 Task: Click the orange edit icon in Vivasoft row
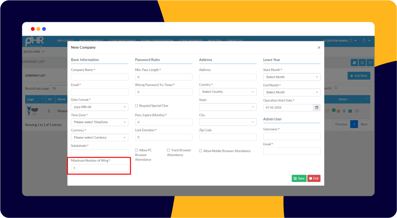pyautogui.click(x=327, y=111)
